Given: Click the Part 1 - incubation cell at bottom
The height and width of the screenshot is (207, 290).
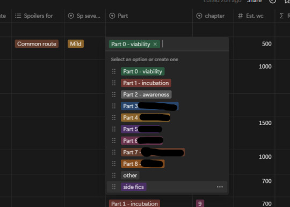Looking at the screenshot, I should [x=134, y=203].
